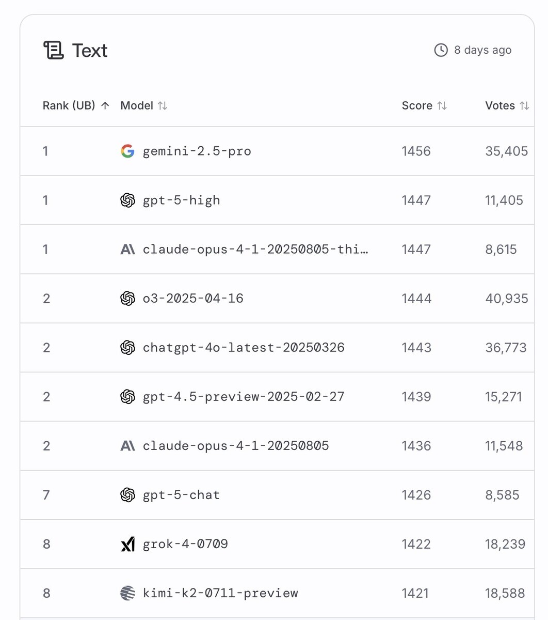Open the gemini-2.5-pro model entry
Viewport: 548px width, 620px height.
click(x=197, y=151)
